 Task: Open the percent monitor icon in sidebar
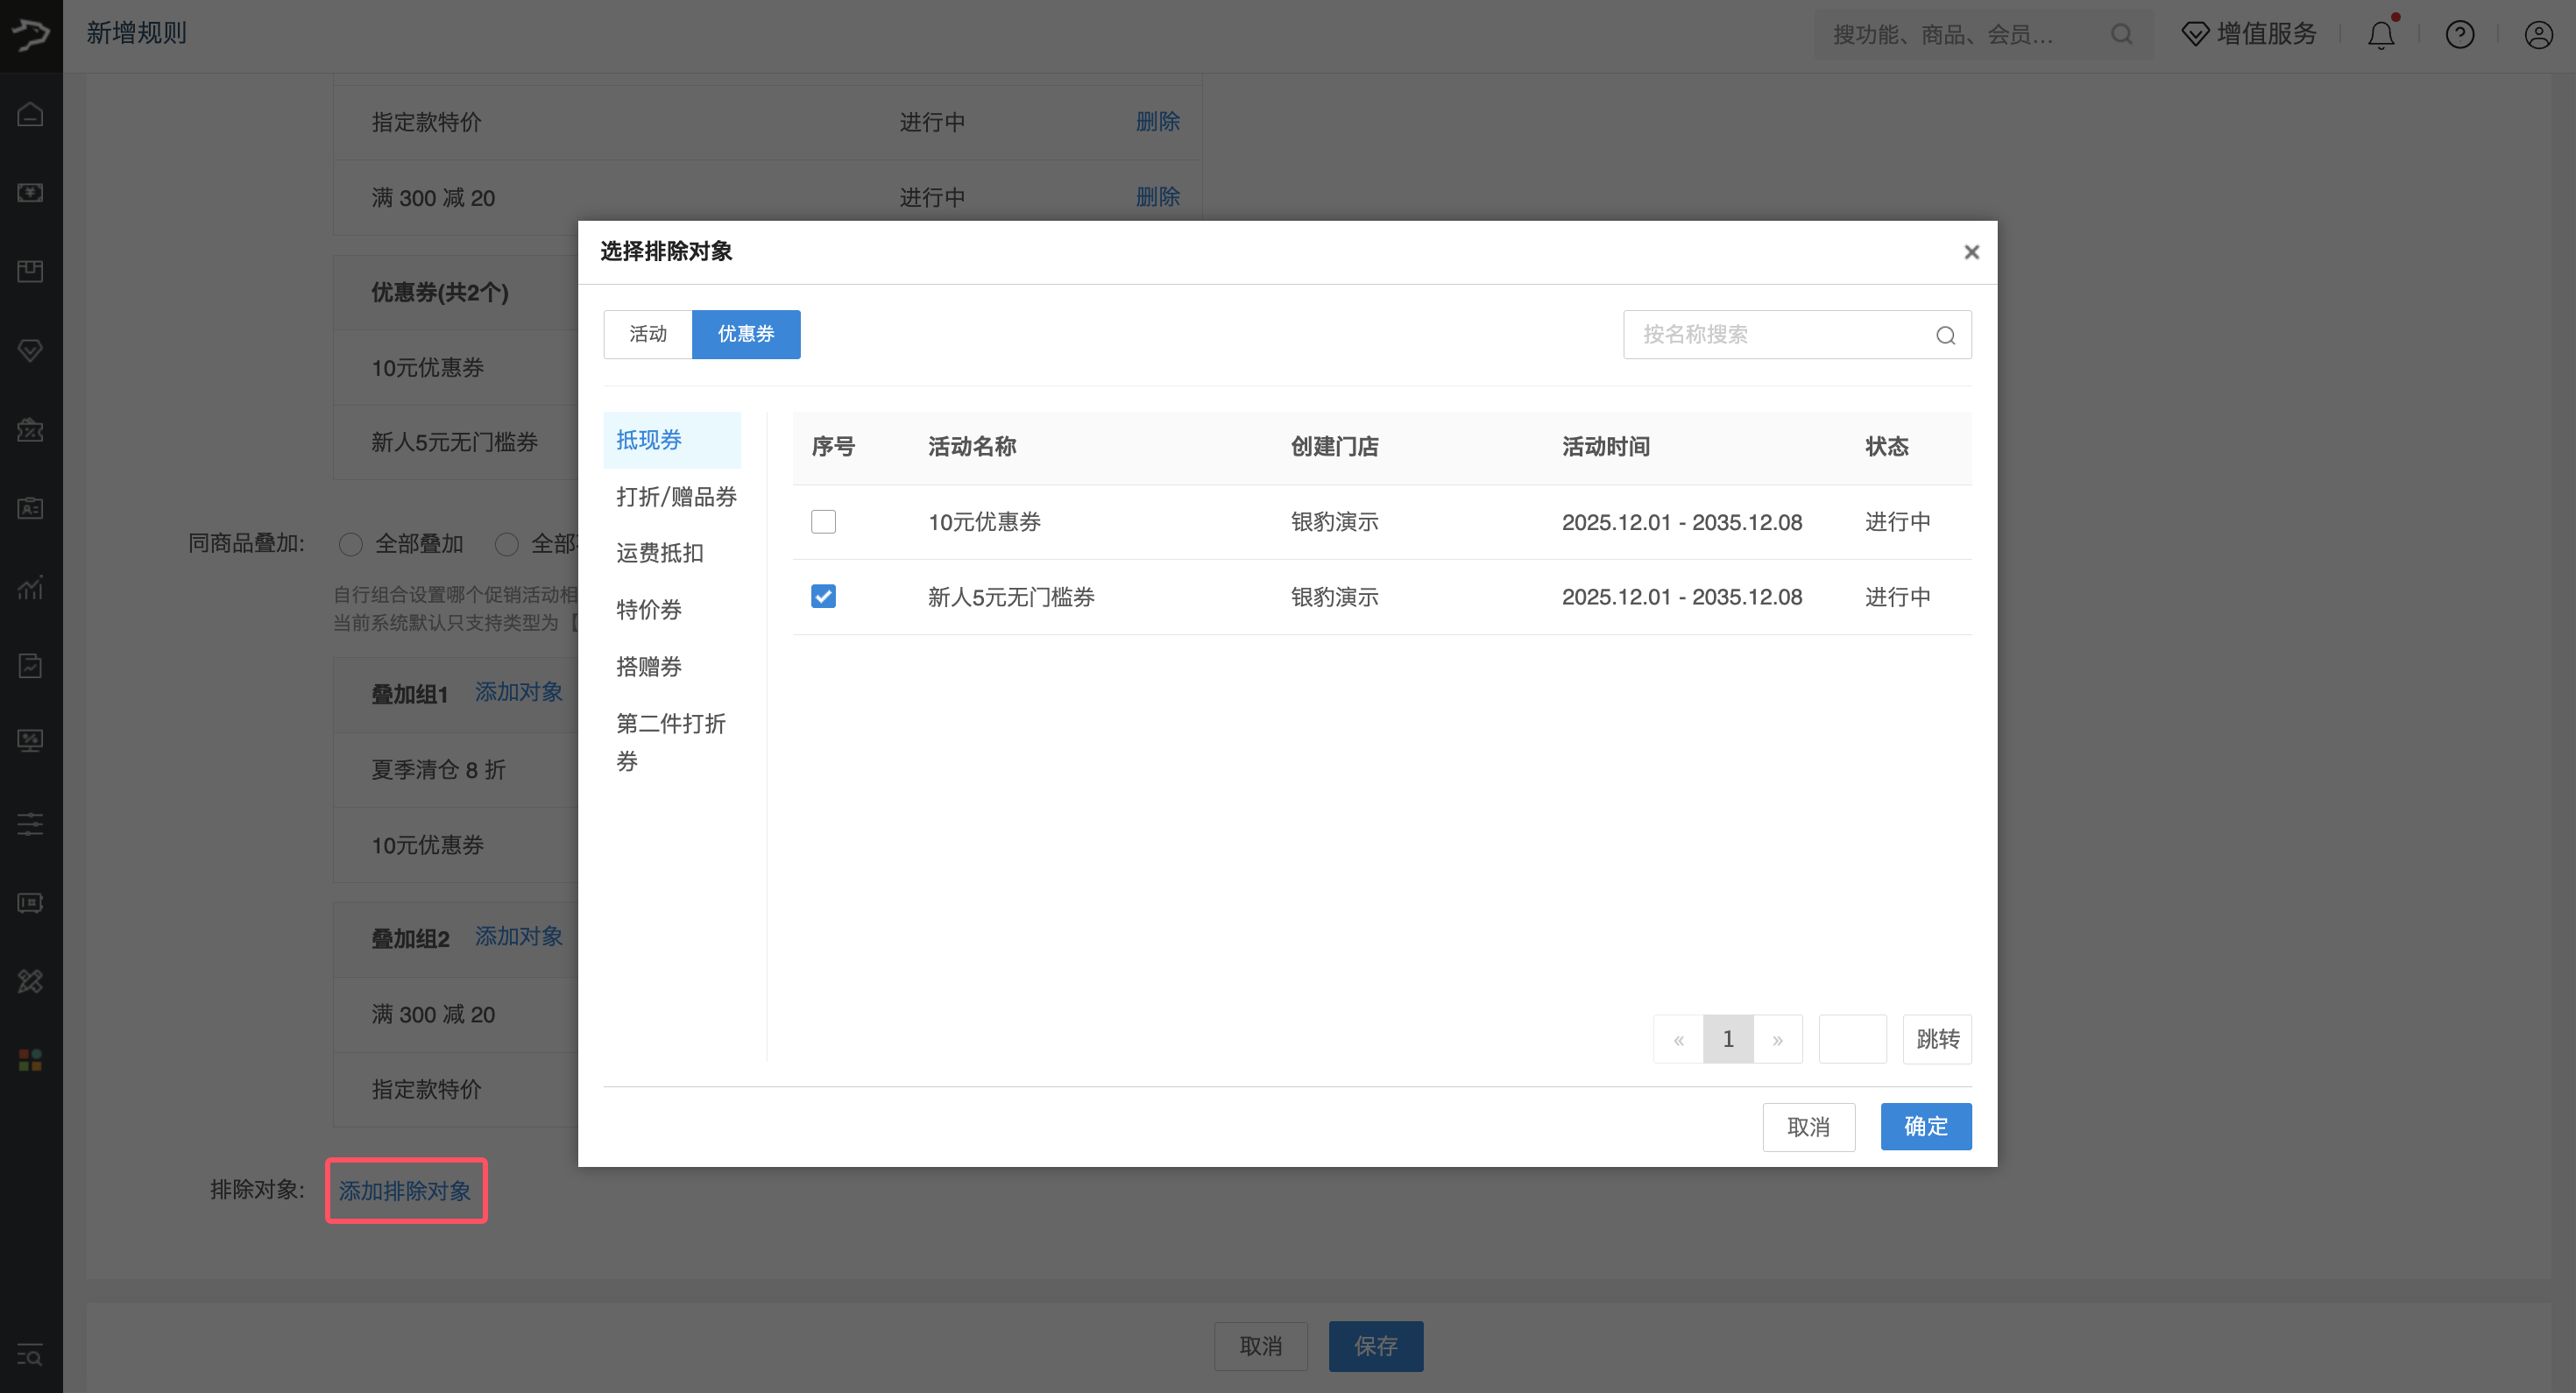click(x=31, y=741)
